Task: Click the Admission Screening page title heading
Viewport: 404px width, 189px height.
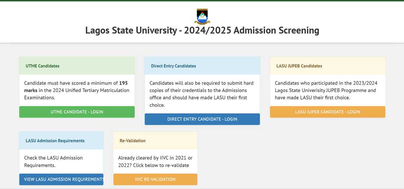Action: click(202, 31)
